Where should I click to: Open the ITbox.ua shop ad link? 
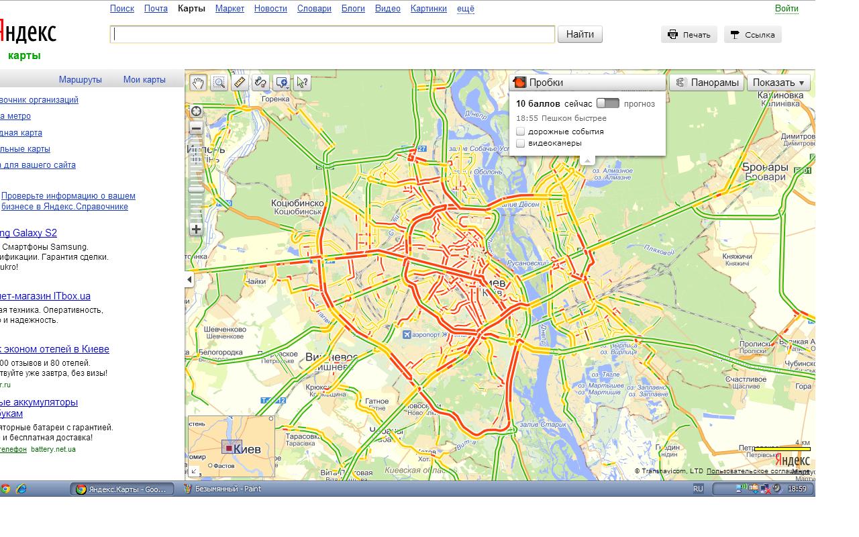pyautogui.click(x=45, y=296)
